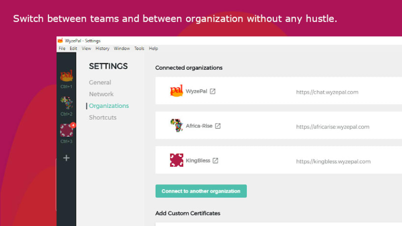Select Network settings section
The image size is (402, 226).
pos(101,94)
